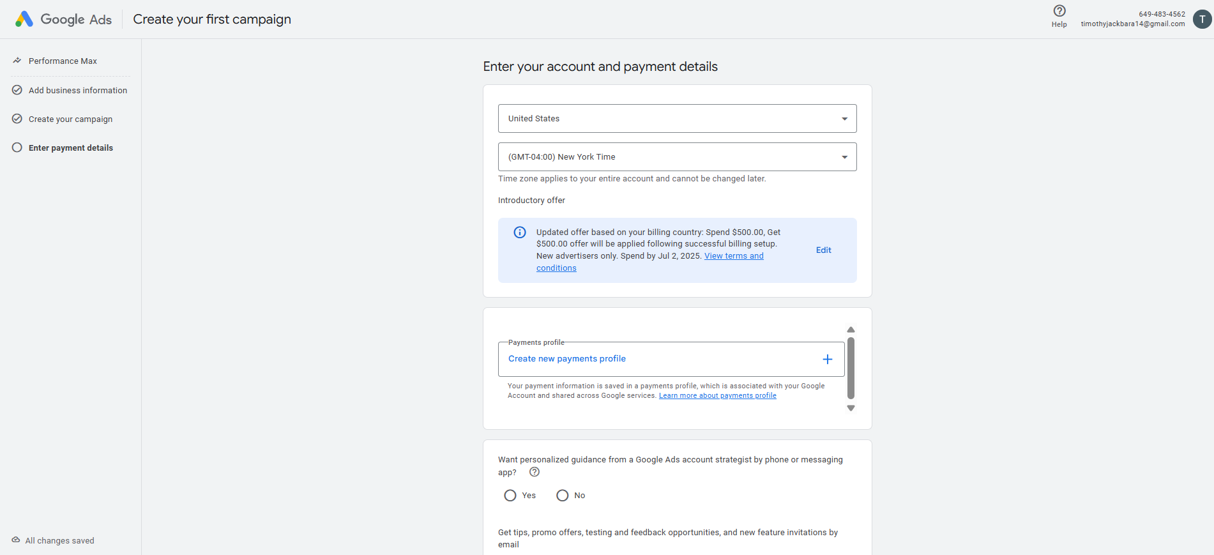1214x555 pixels.
Task: Select Yes for personalized guidance
Action: click(510, 496)
